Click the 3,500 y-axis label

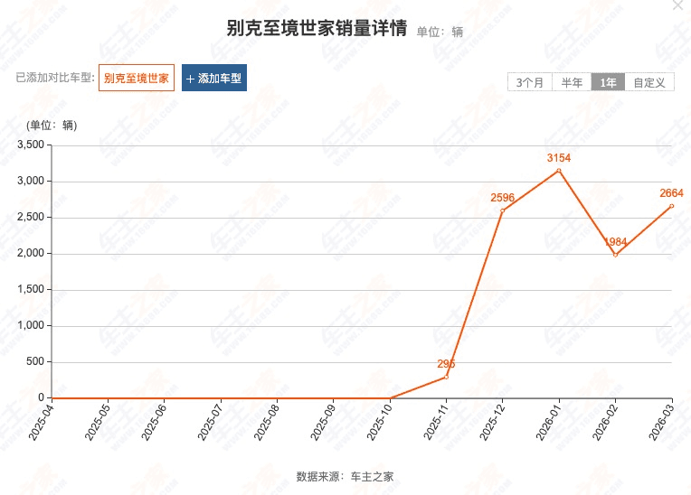[31, 145]
